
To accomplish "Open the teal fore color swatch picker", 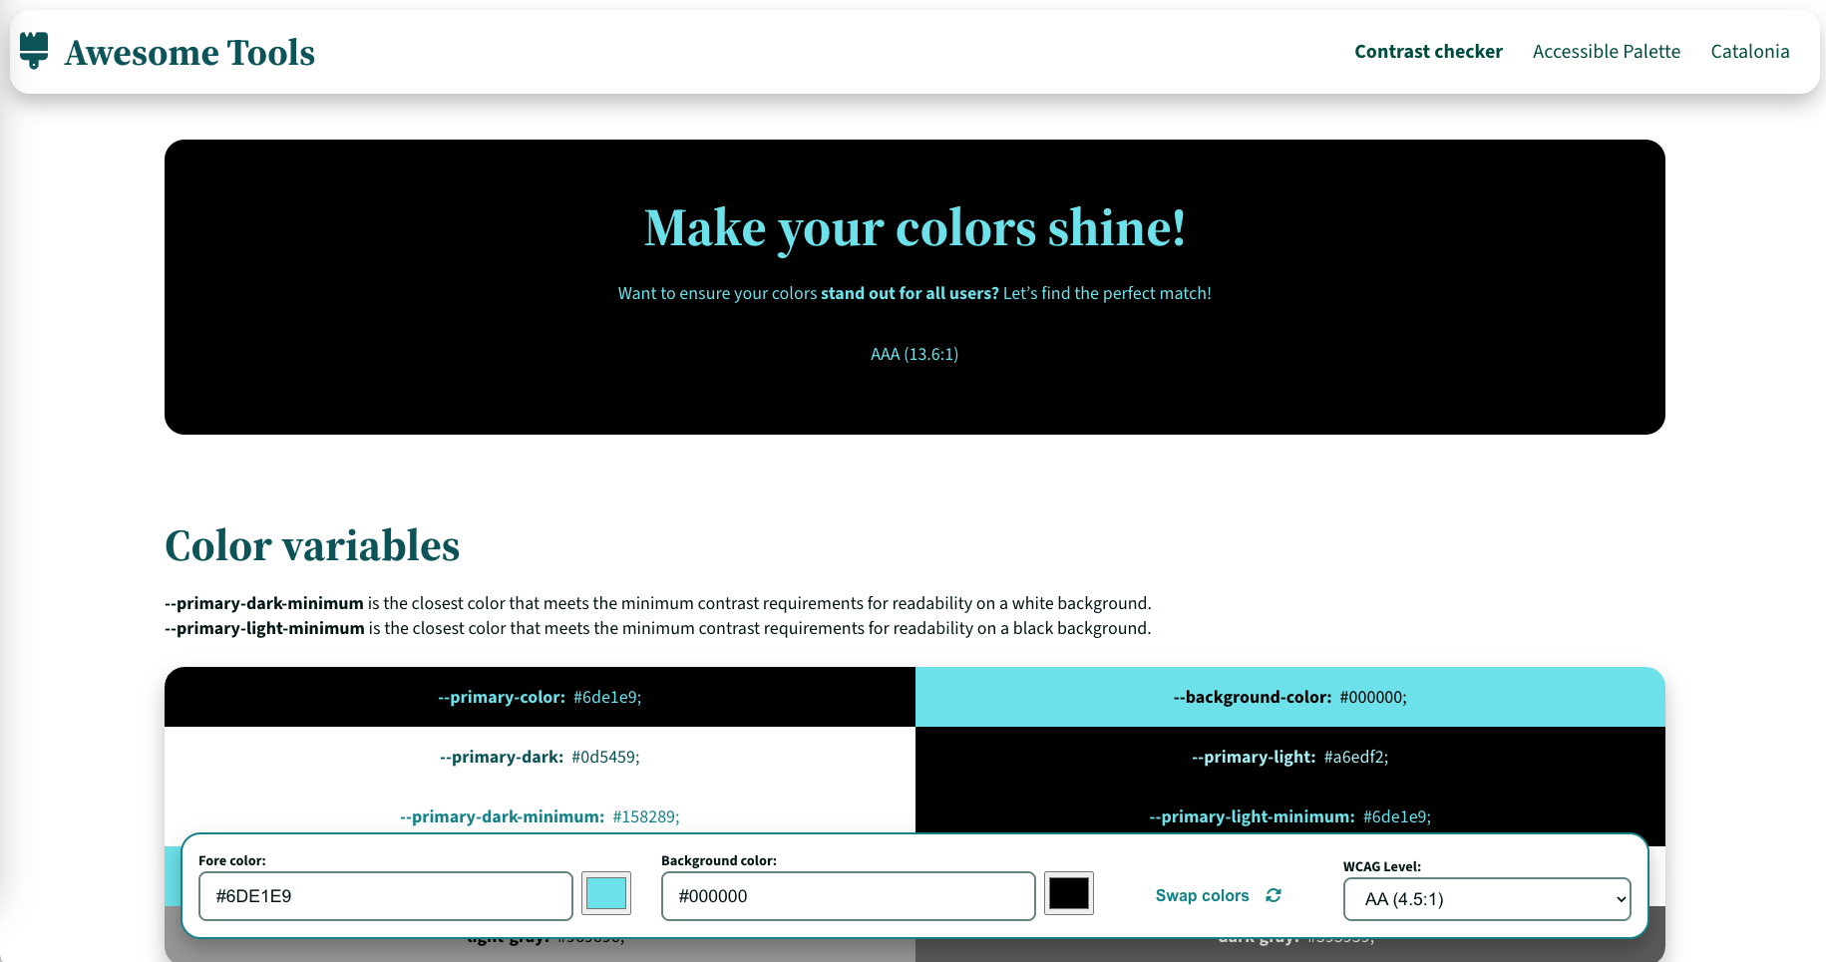I will coord(606,893).
